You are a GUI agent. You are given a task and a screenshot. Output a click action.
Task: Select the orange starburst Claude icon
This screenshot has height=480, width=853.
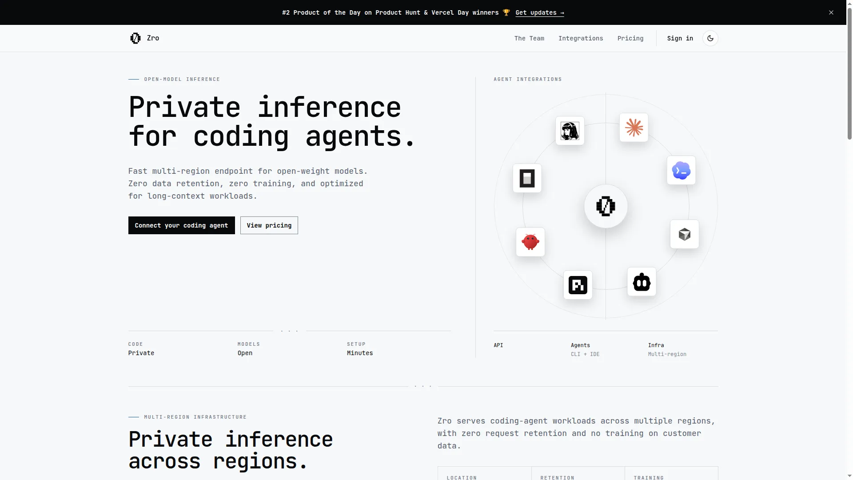pyautogui.click(x=634, y=128)
